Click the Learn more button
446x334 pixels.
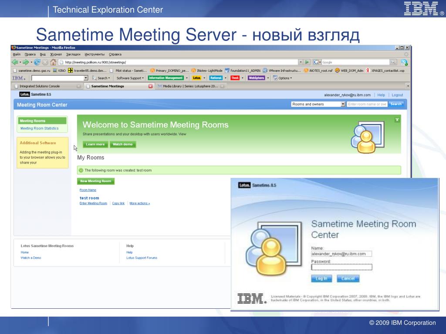[95, 144]
